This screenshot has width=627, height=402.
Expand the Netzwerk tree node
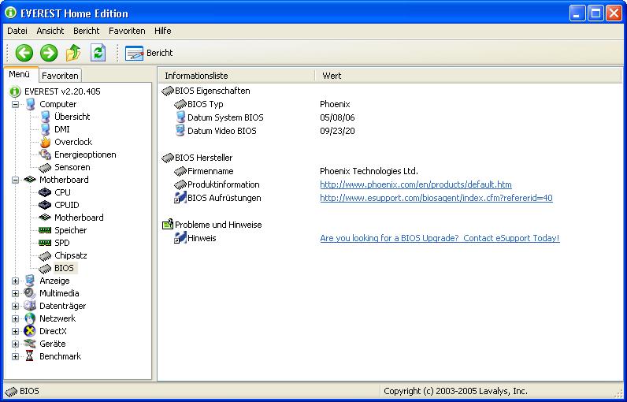tap(15, 318)
